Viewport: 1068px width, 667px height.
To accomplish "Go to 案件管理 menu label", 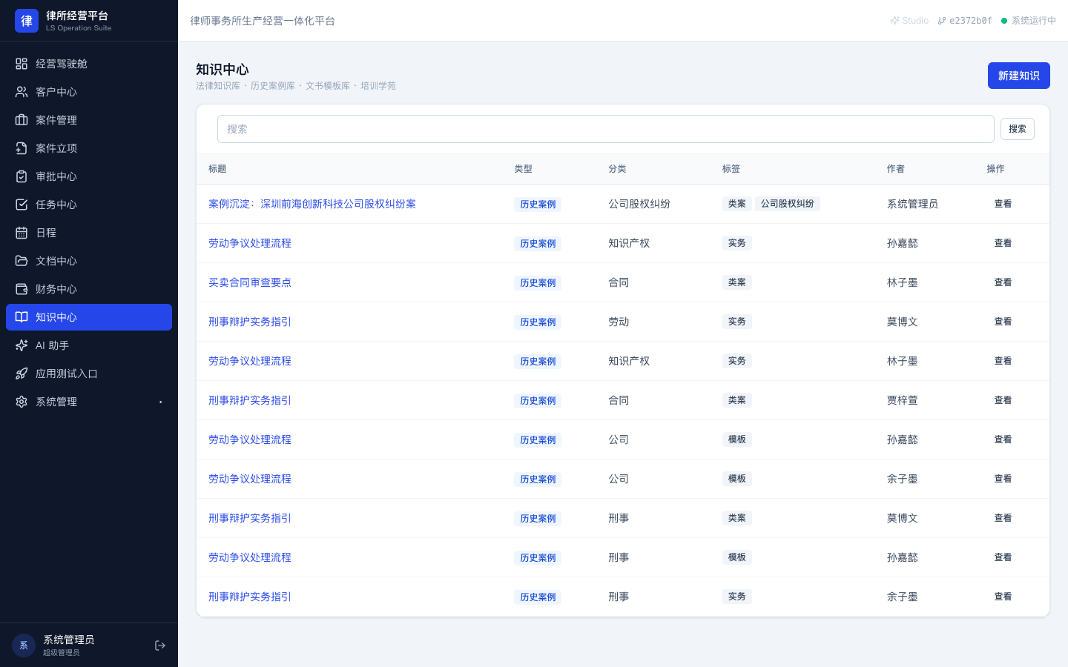I will click(x=56, y=120).
